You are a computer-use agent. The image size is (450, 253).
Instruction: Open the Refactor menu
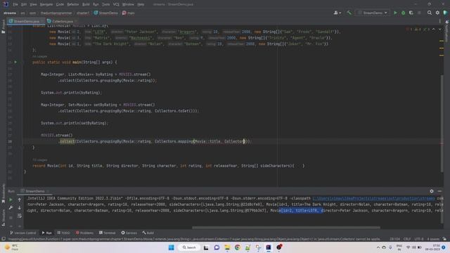click(73, 4)
